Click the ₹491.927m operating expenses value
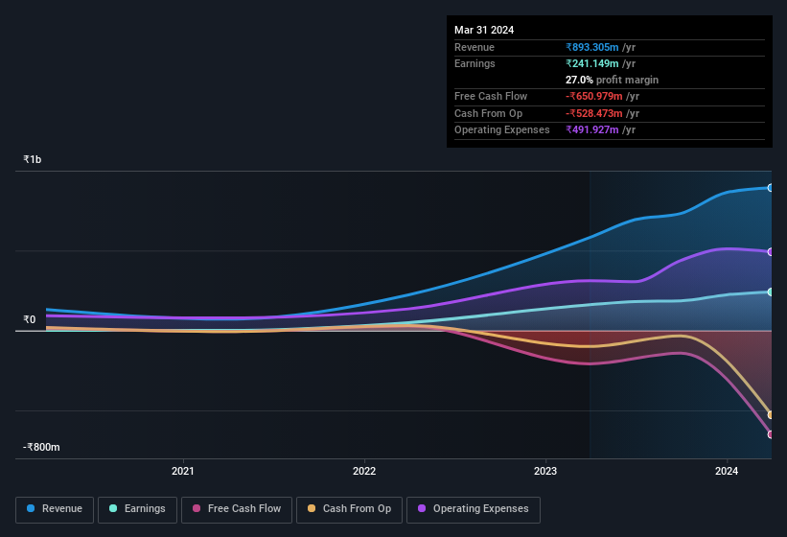The image size is (787, 537). click(x=592, y=130)
